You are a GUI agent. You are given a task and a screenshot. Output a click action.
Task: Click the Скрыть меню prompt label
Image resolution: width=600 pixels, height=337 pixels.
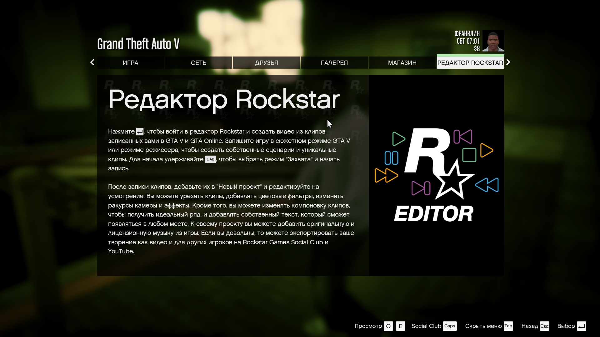(483, 326)
